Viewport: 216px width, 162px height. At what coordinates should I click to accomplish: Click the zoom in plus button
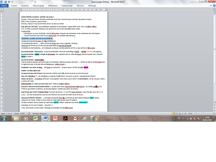pos(214,113)
